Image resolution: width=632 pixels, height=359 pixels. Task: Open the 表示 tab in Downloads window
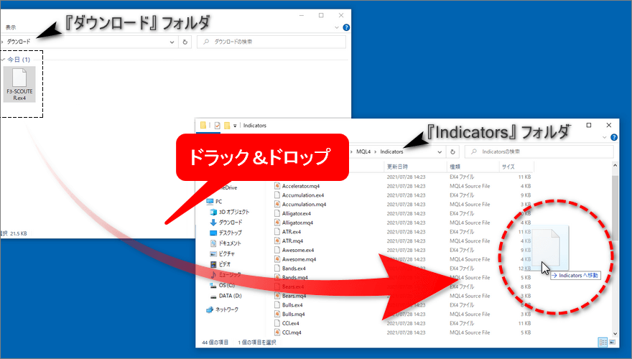(11, 27)
